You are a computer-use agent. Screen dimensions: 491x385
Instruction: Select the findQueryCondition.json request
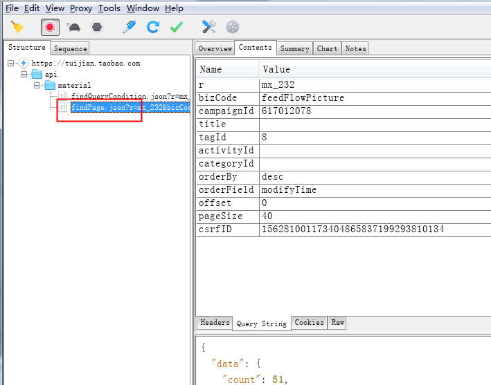tap(130, 96)
